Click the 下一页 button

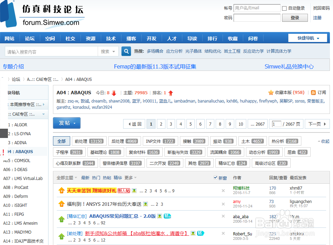[317, 124]
